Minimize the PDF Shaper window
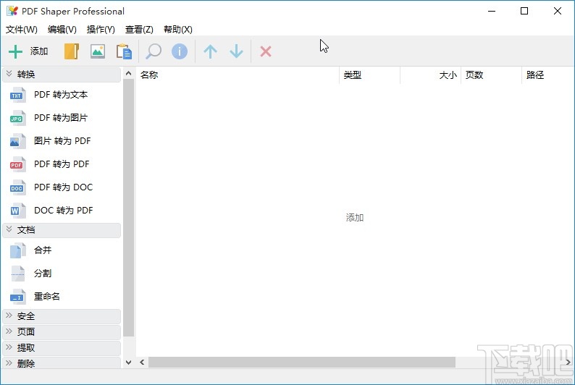Viewport: 575px width, 385px height. 492,11
